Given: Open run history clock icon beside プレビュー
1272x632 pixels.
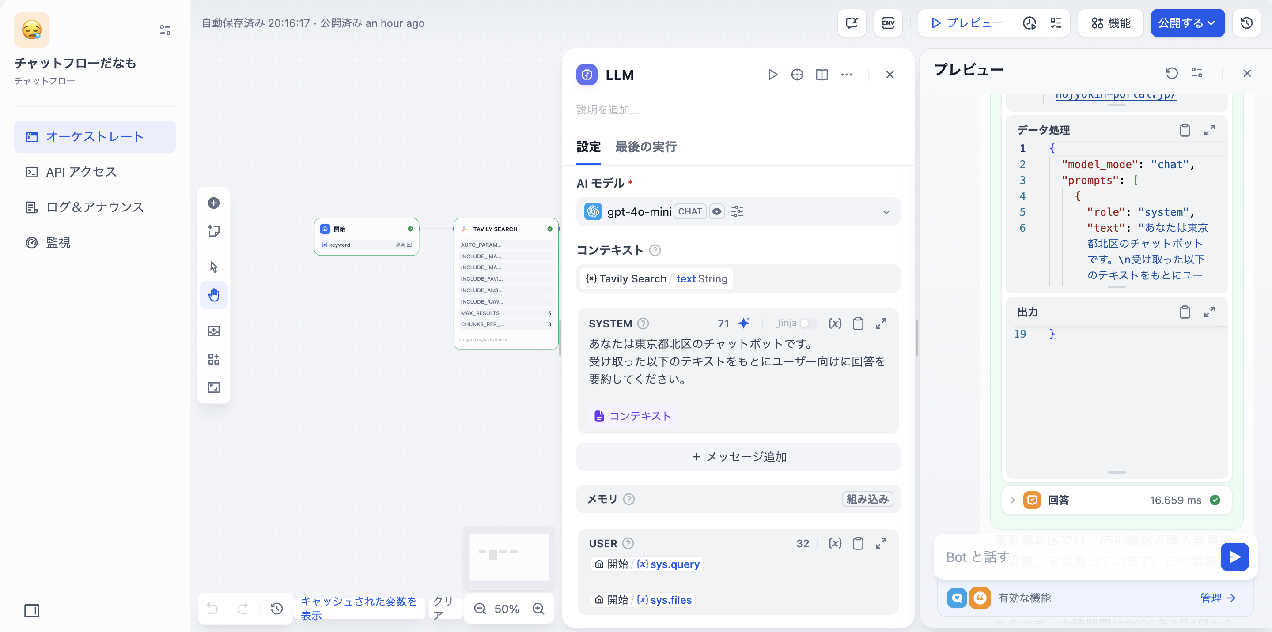Looking at the screenshot, I should (1030, 23).
